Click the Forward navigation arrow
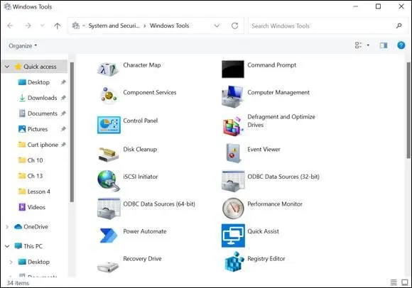Image resolution: width=412 pixels, height=288 pixels. [28, 26]
